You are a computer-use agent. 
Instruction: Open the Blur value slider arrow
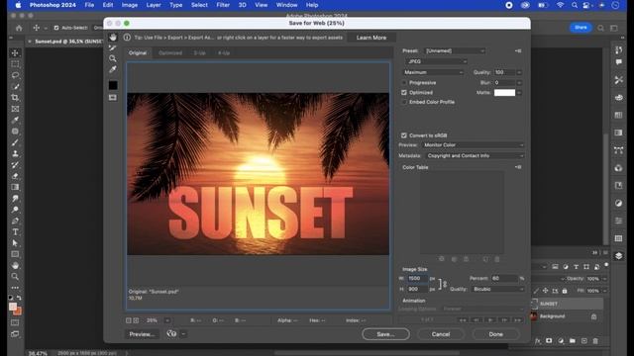pyautogui.click(x=519, y=83)
